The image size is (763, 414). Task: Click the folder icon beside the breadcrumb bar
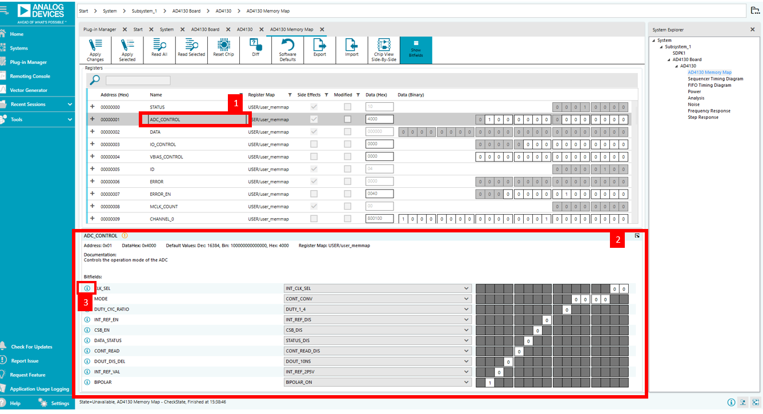point(755,10)
